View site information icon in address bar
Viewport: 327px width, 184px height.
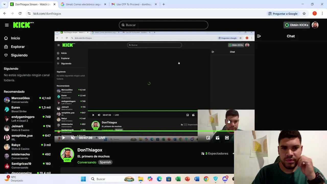(x=29, y=14)
